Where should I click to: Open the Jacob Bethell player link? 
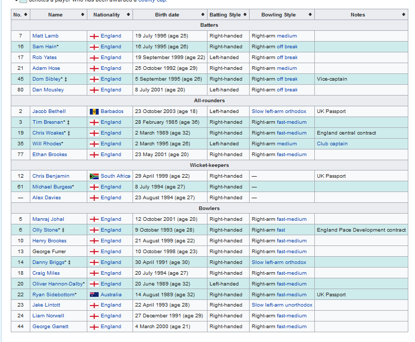coord(49,111)
